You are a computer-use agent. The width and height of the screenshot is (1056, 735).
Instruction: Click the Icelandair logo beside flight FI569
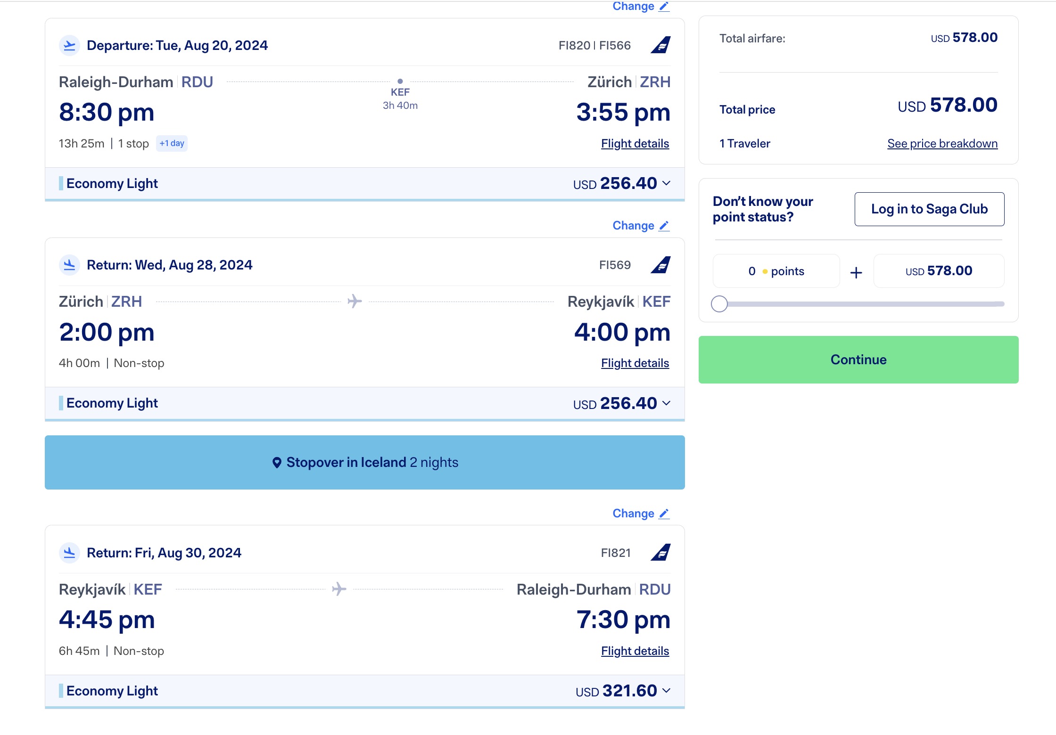coord(661,264)
